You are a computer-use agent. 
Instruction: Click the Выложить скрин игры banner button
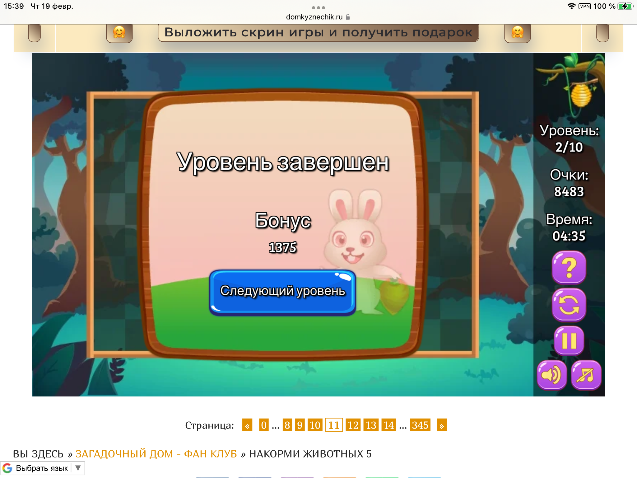(318, 33)
